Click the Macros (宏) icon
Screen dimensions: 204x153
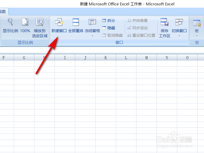(197, 23)
